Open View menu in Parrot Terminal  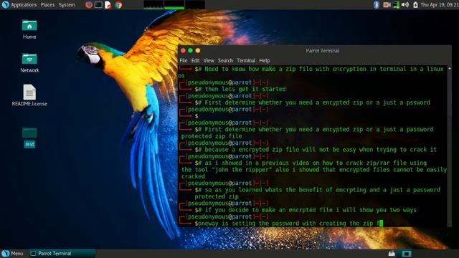[x=209, y=60]
